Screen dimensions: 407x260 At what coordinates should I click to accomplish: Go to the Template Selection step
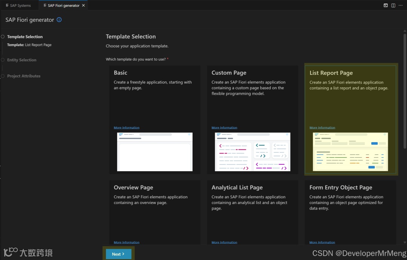(25, 37)
